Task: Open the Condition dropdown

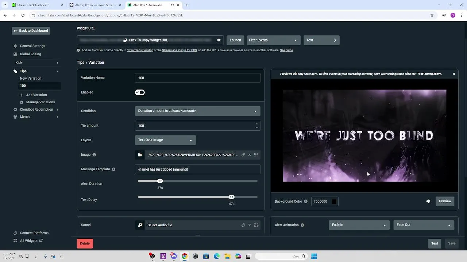Action: pos(197,111)
